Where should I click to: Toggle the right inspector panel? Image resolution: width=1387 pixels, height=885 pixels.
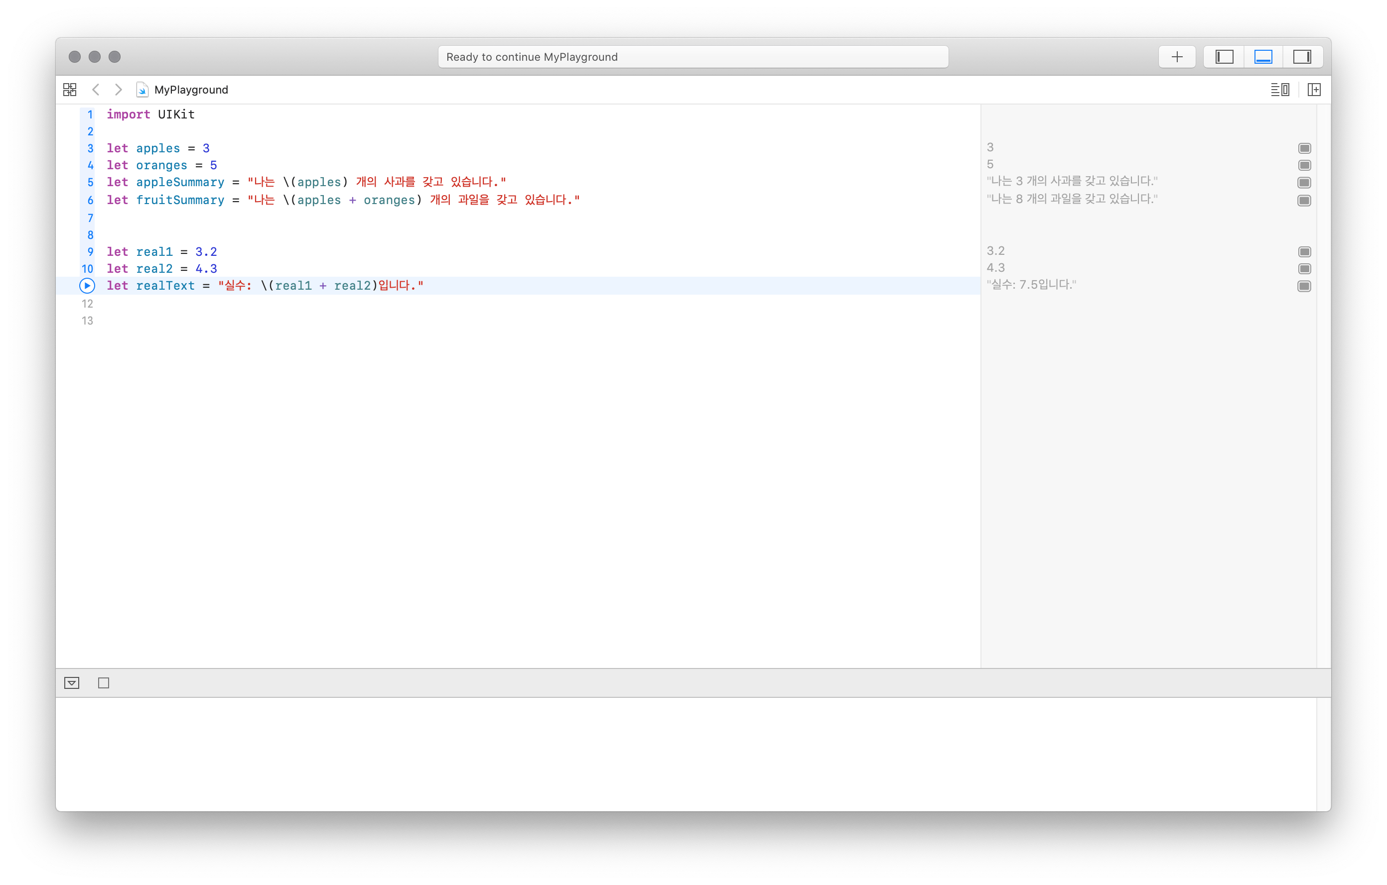[1302, 57]
